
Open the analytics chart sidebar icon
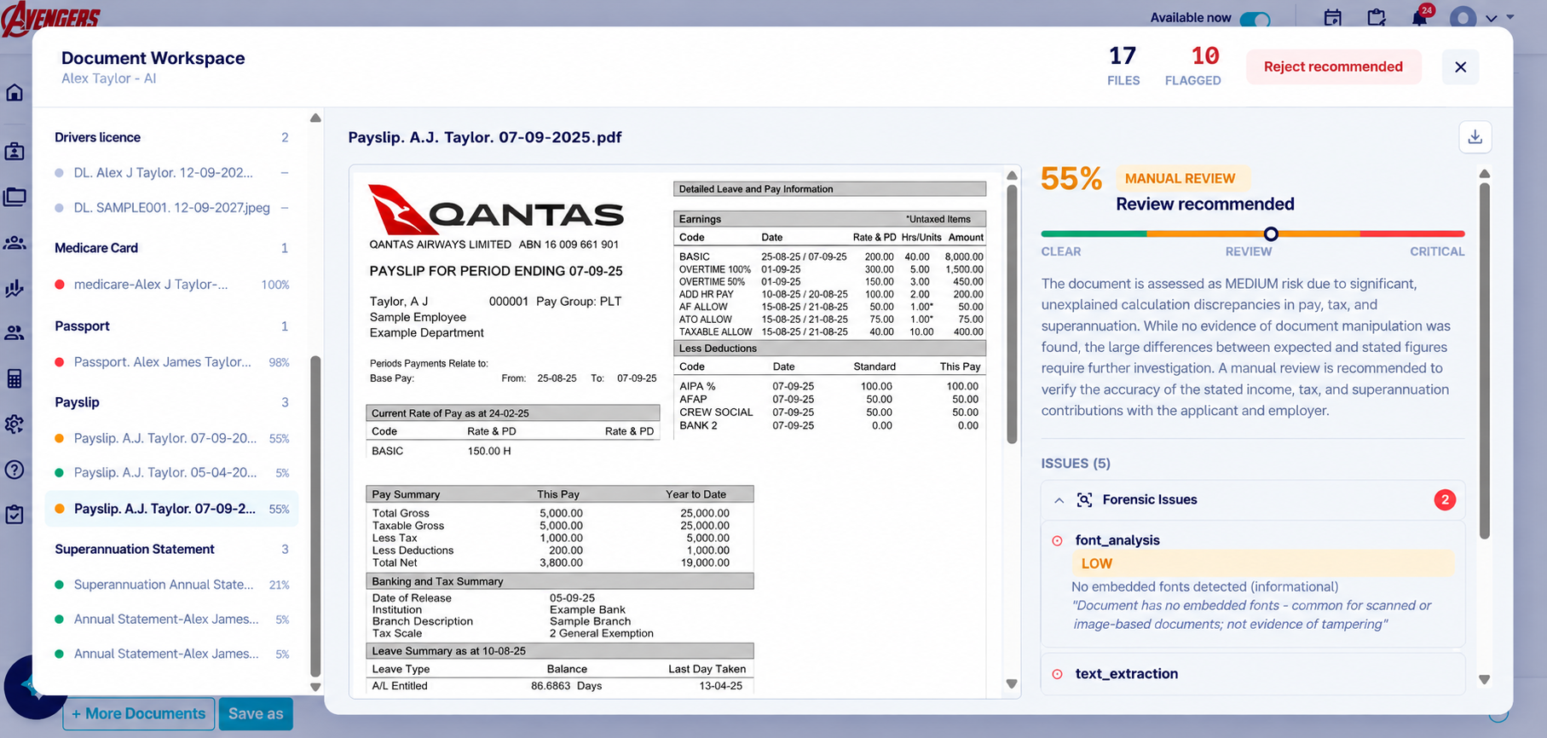point(14,288)
